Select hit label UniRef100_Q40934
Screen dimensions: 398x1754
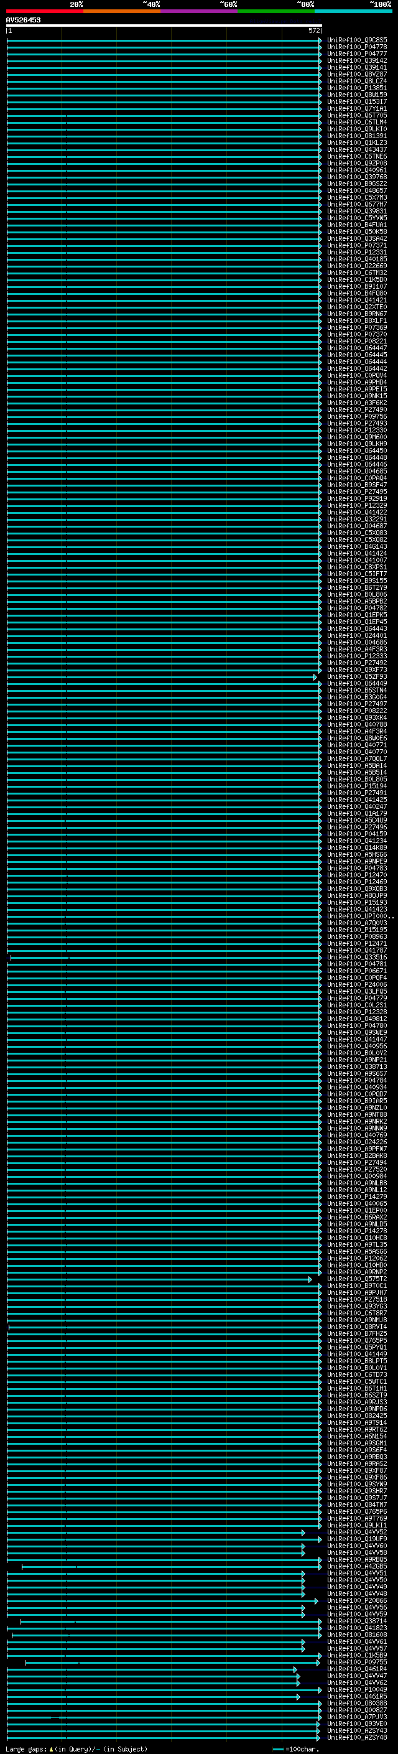357,1088
